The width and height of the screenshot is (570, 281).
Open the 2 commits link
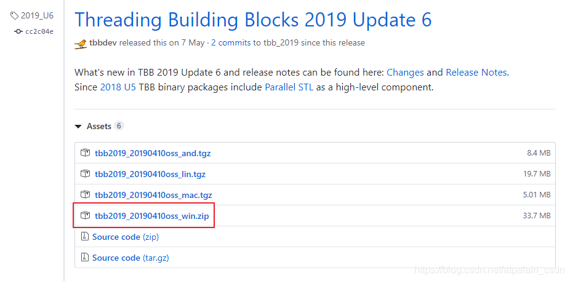[x=231, y=43]
